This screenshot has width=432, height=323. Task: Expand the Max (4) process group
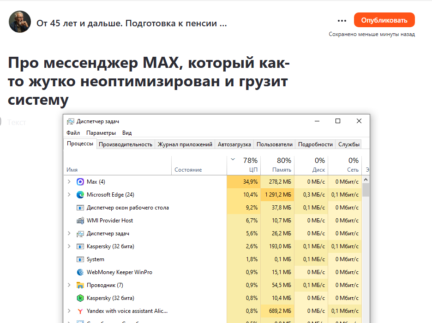[69, 182]
